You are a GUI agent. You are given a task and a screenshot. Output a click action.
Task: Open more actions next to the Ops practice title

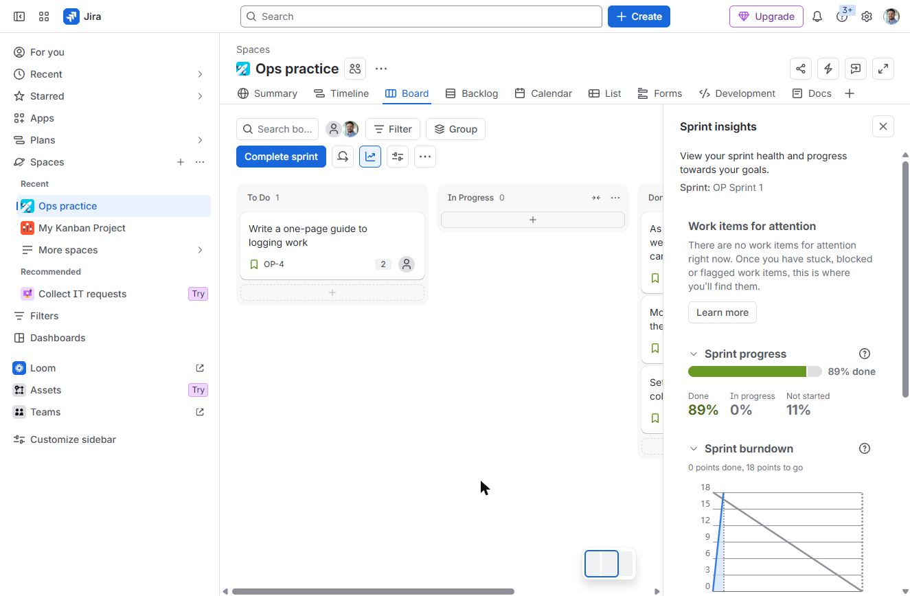pyautogui.click(x=381, y=69)
